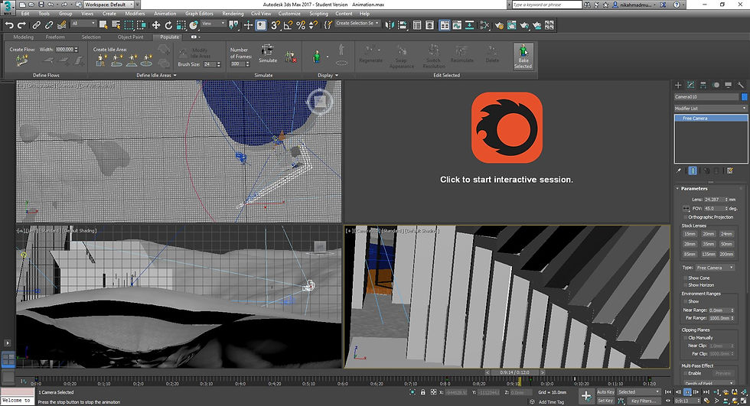
Task: Open the reference coordinate View dropdown
Action: pos(213,24)
